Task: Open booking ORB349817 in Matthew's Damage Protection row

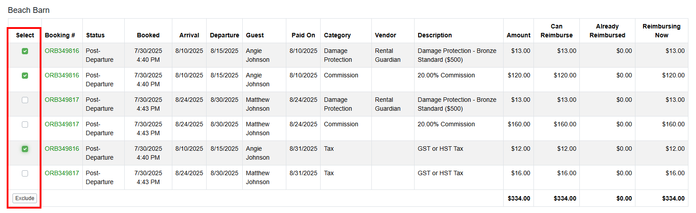Action: point(62,100)
